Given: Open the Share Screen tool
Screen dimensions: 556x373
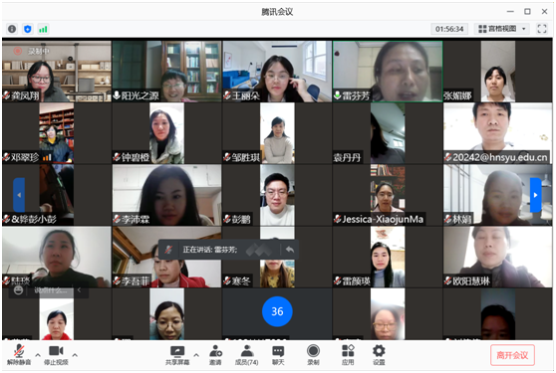Looking at the screenshot, I should pyautogui.click(x=177, y=355).
